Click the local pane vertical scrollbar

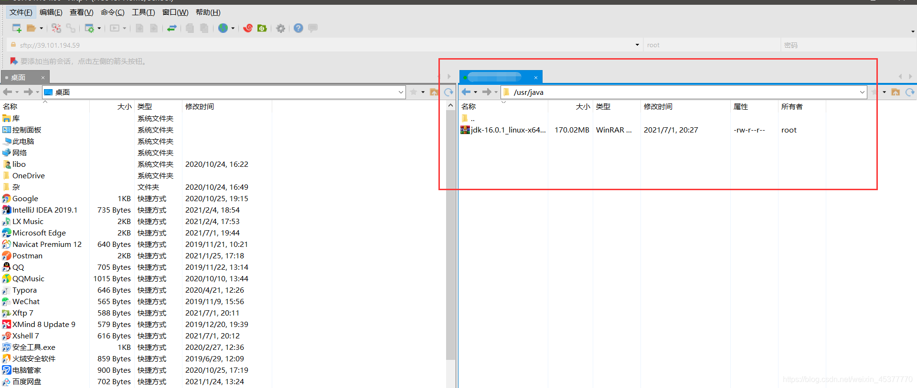click(450, 235)
